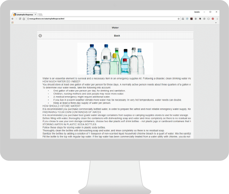
Task: Click line 'Follow these steps for storing water'
Action: click(74, 127)
